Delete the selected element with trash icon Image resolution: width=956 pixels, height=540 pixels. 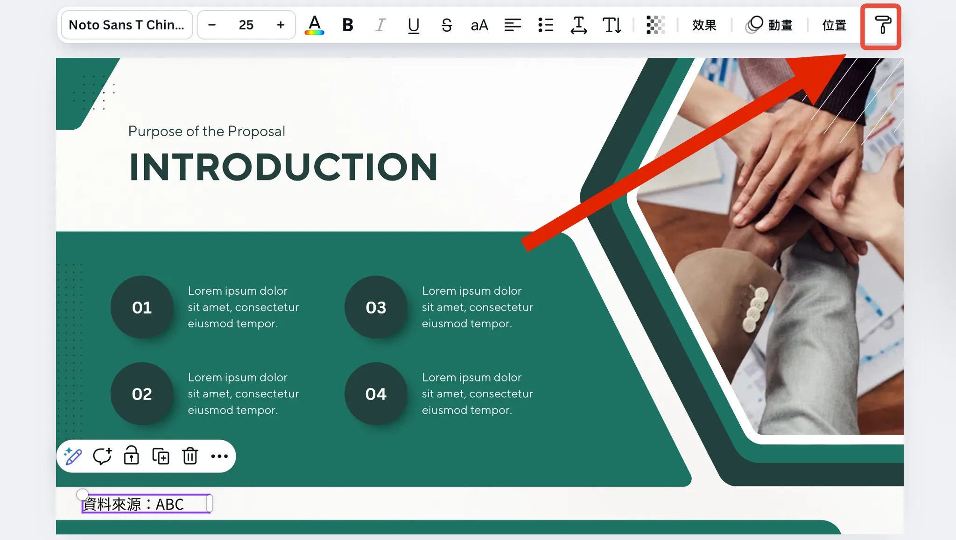190,456
